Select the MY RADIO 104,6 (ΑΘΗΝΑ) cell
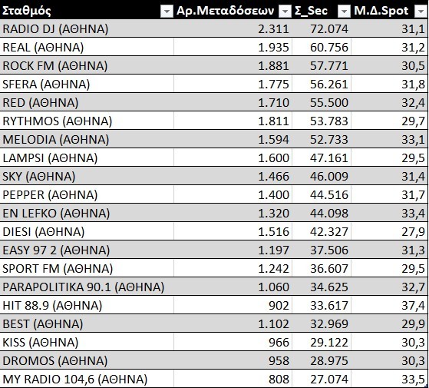Image resolution: width=429 pixels, height=388 pixels. tap(87, 380)
